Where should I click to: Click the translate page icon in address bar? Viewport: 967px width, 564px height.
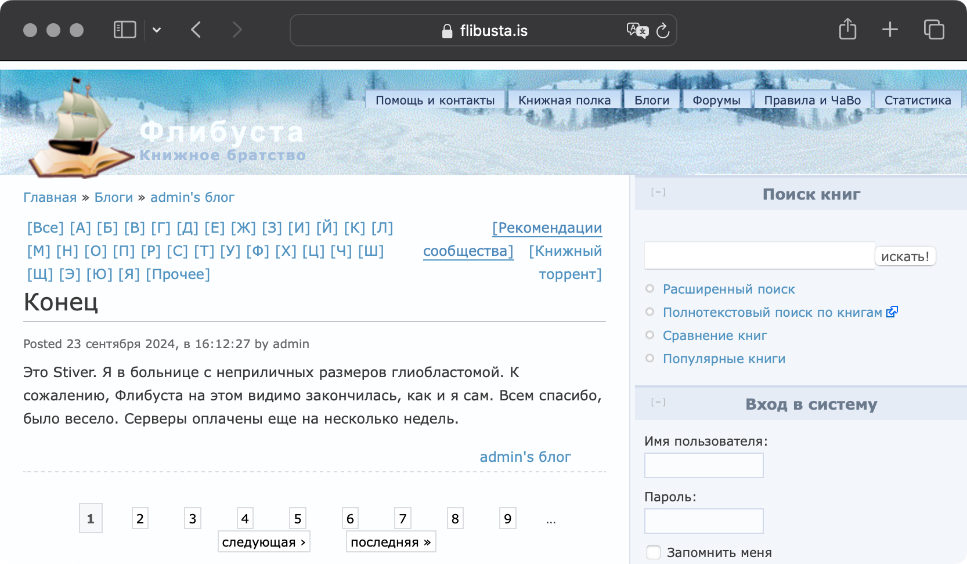tap(637, 30)
